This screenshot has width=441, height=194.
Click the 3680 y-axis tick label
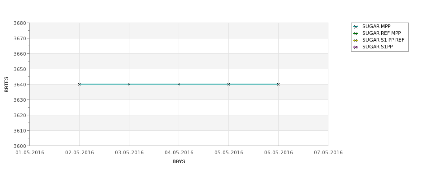(x=20, y=23)
